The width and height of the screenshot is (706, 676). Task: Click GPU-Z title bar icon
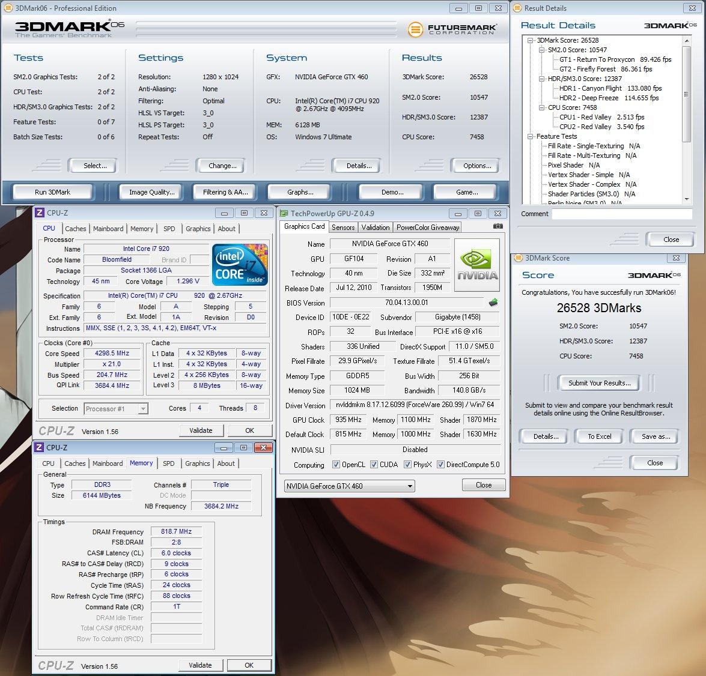(284, 213)
